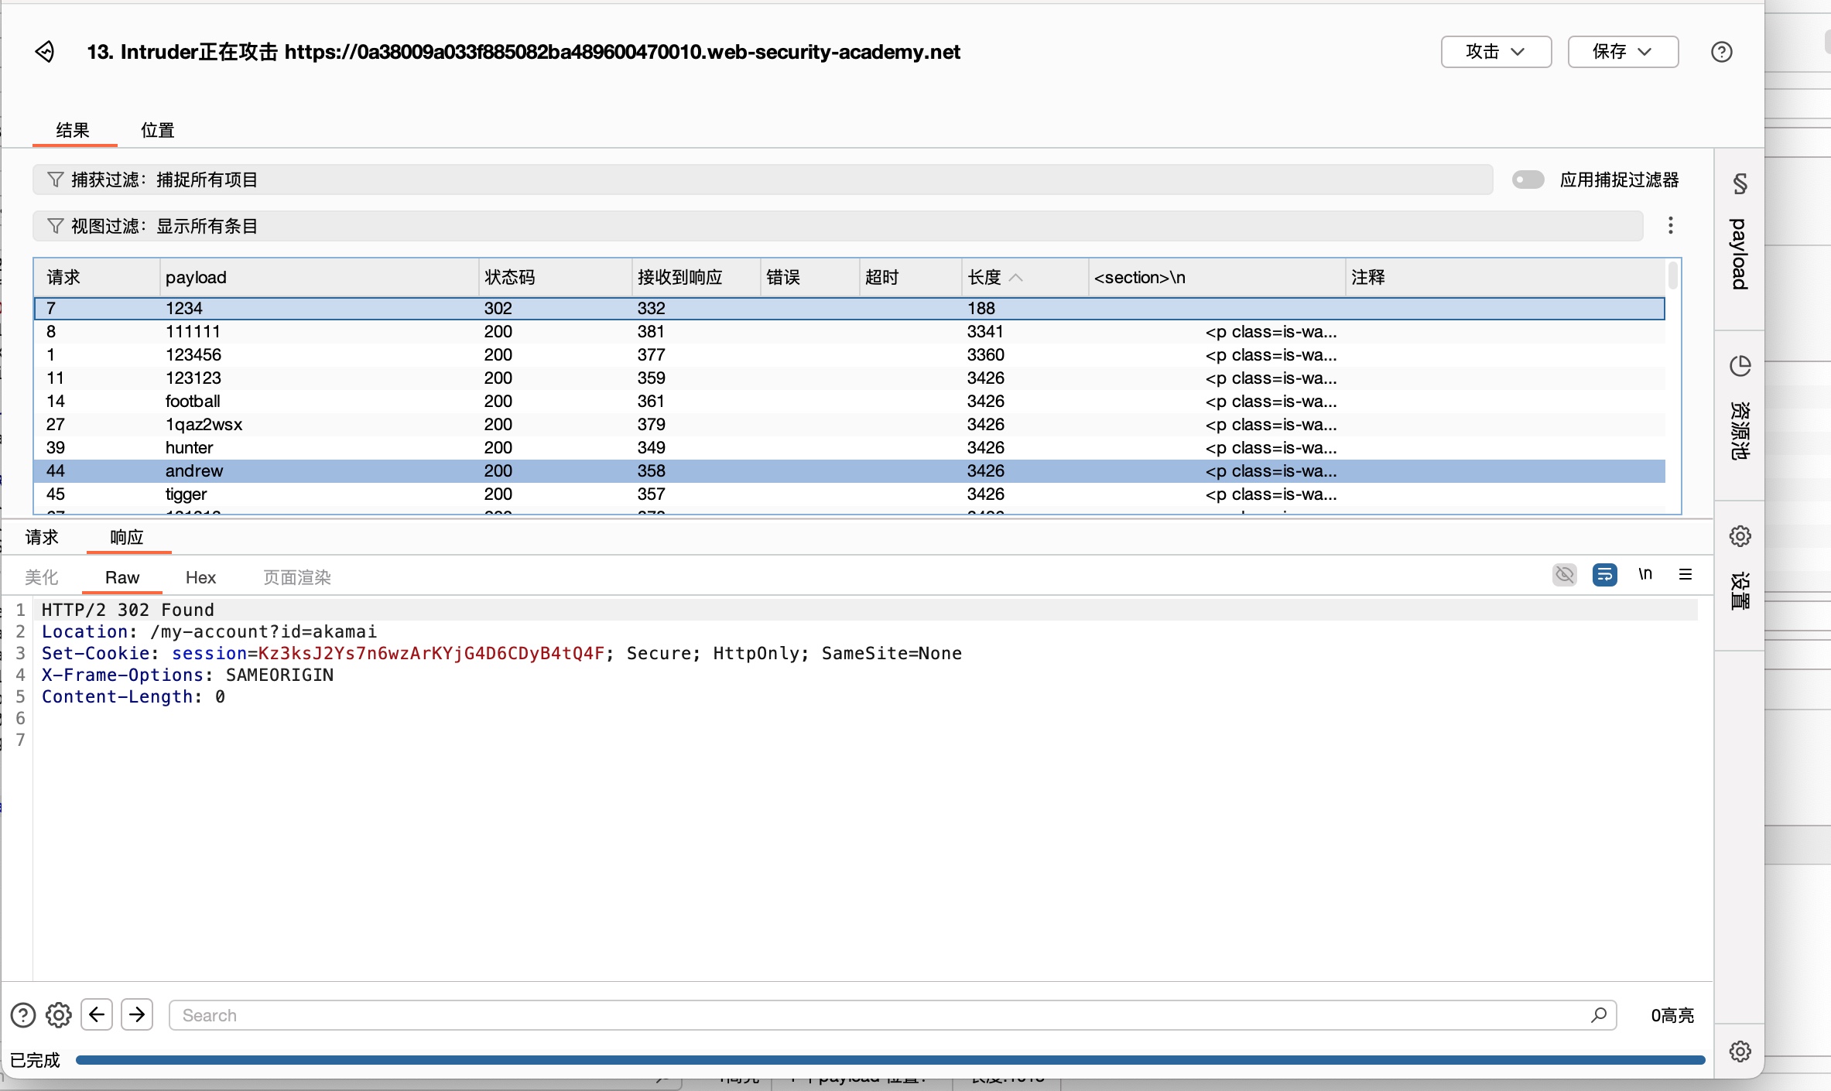1831x1091 pixels.
Task: Expand the 攻击 dropdown button
Action: pyautogui.click(x=1495, y=52)
